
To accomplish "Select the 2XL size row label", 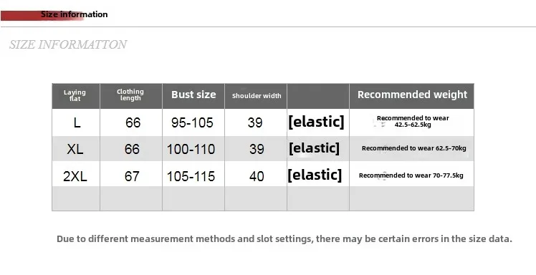I will [x=75, y=176].
